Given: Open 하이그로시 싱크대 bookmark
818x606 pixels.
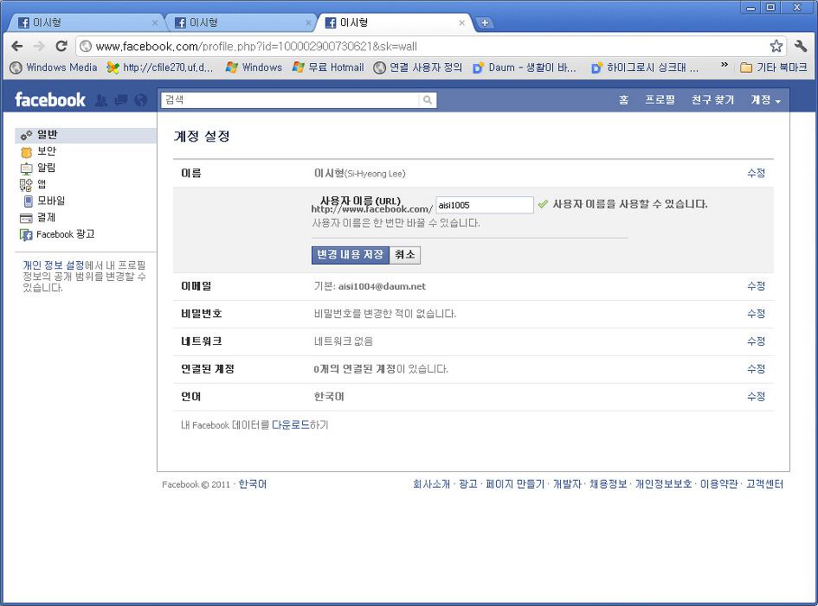Looking at the screenshot, I should [x=645, y=67].
